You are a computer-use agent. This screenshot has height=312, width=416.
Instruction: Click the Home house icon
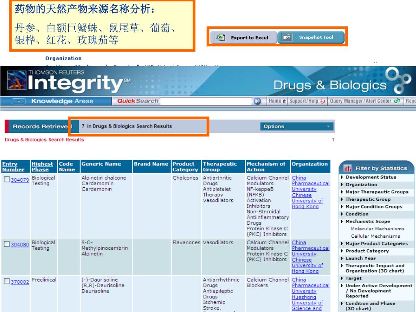point(284,101)
